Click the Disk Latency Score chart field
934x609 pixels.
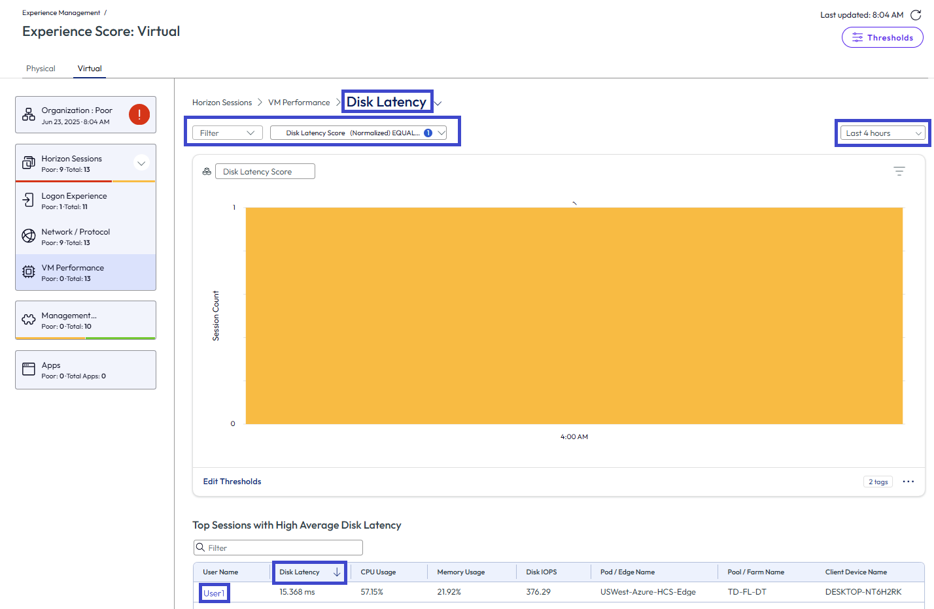point(265,171)
